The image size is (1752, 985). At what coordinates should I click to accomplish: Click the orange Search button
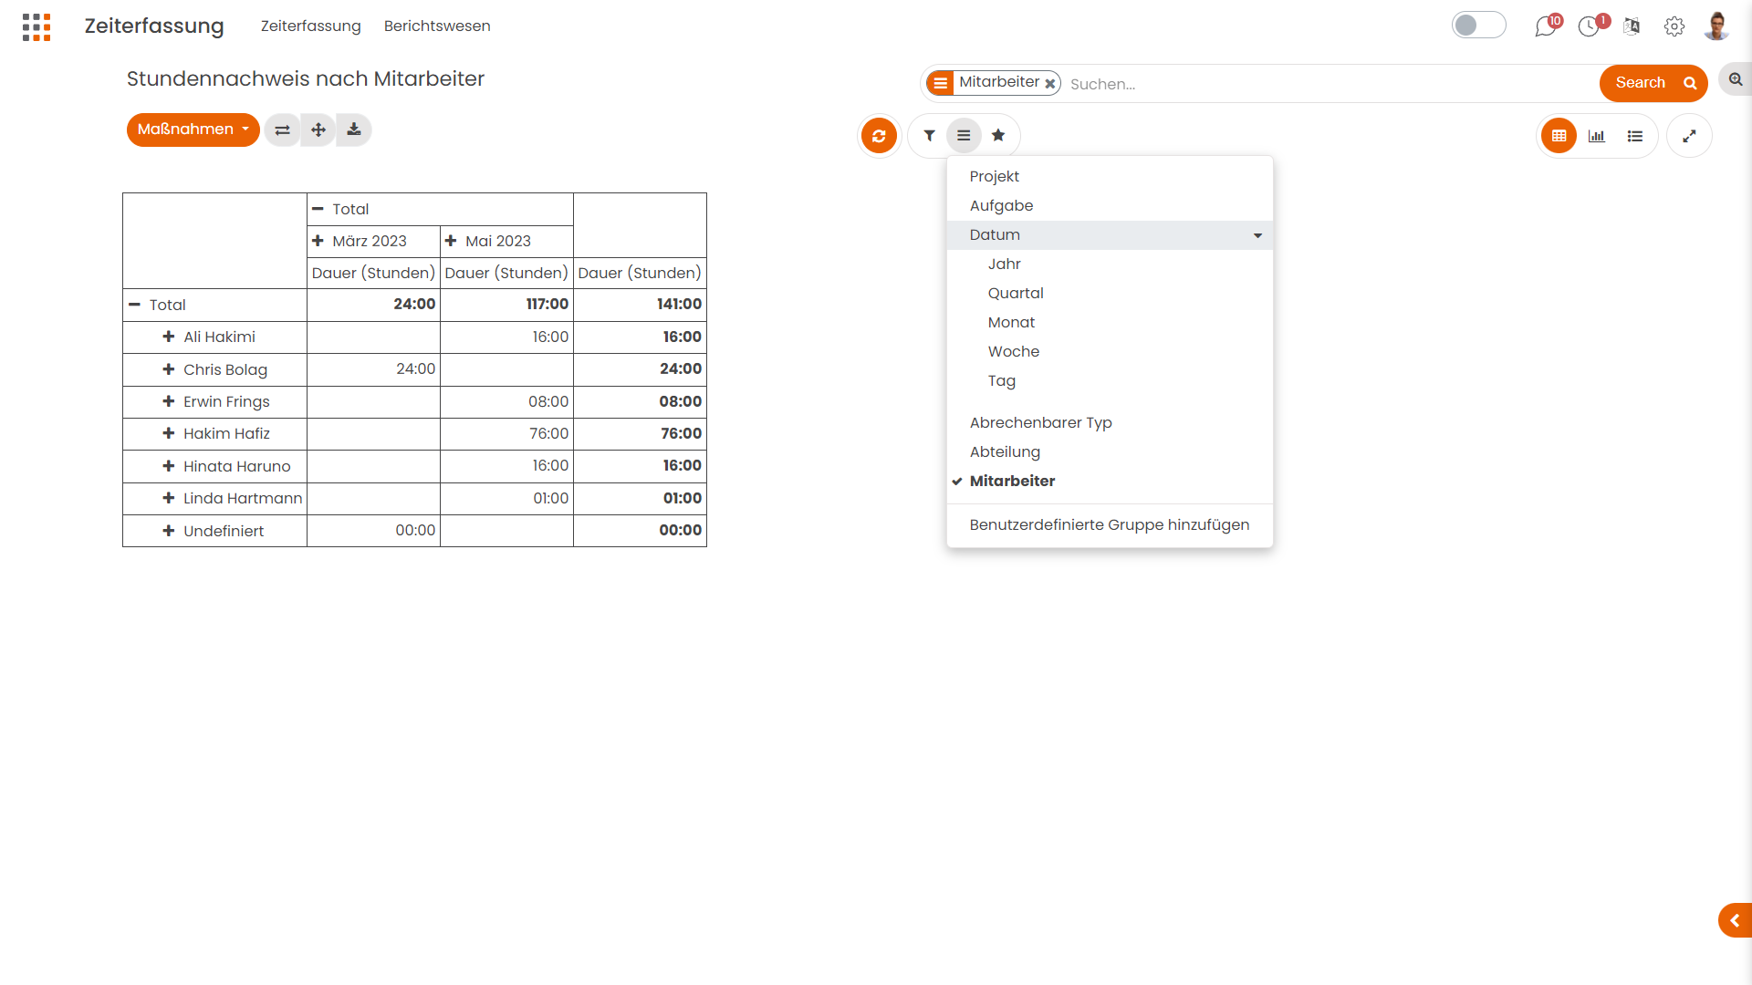point(1653,83)
